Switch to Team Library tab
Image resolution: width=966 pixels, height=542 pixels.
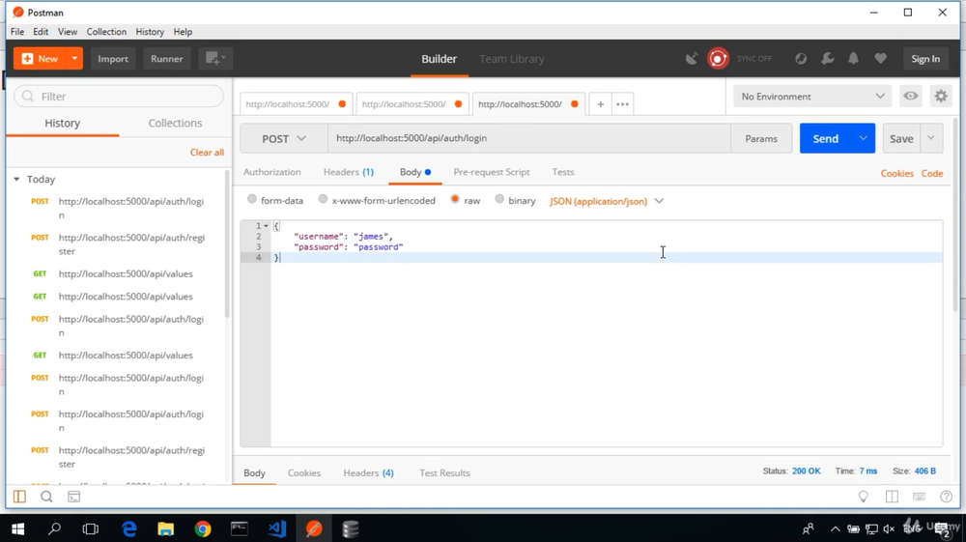(512, 59)
